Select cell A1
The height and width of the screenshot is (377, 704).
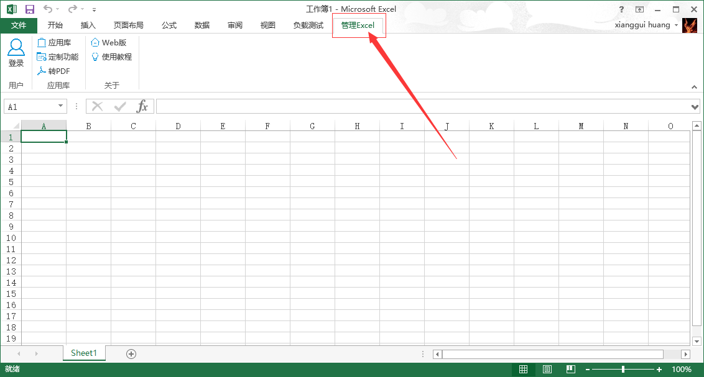pyautogui.click(x=44, y=137)
